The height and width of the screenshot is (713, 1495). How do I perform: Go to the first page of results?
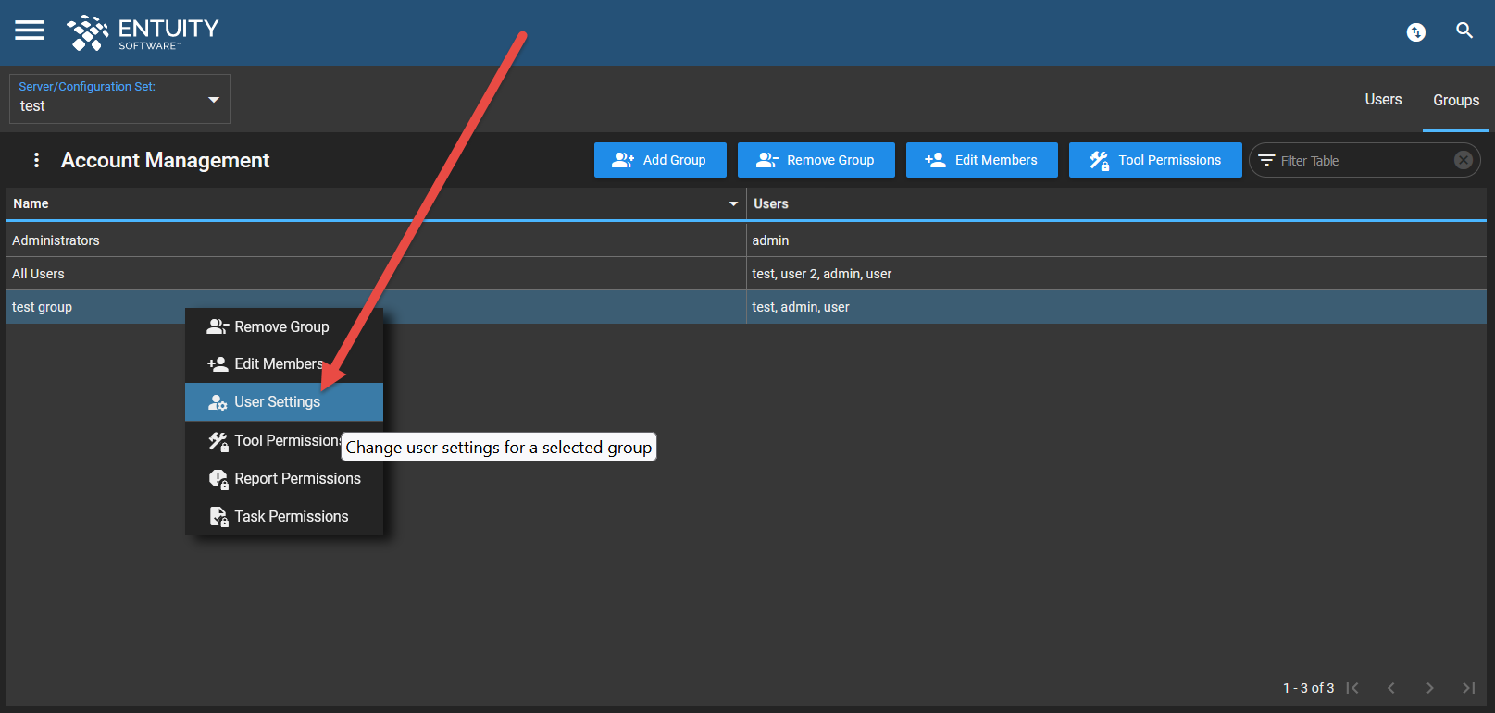coord(1352,688)
